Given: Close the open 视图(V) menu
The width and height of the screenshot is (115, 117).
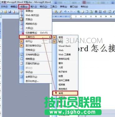Looking at the screenshot, I should coord(24,7).
